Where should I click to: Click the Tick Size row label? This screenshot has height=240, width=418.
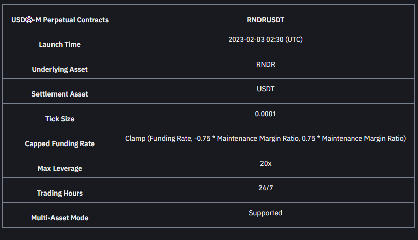[x=60, y=119]
